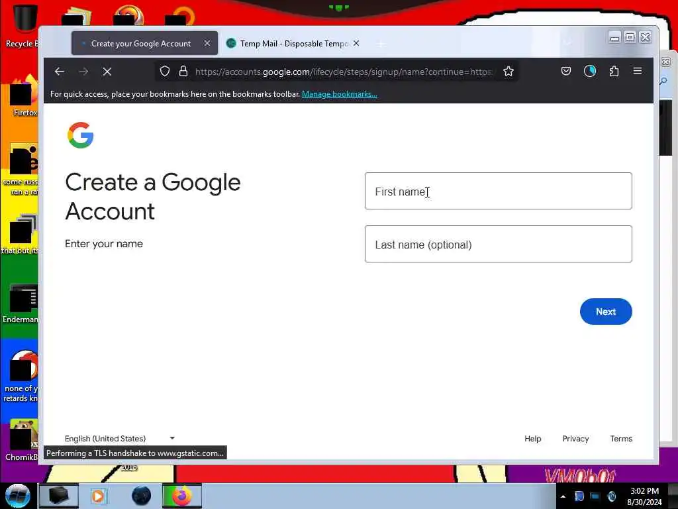Image resolution: width=678 pixels, height=509 pixels.
Task: Show hidden system tray icons
Action: [x=563, y=496]
